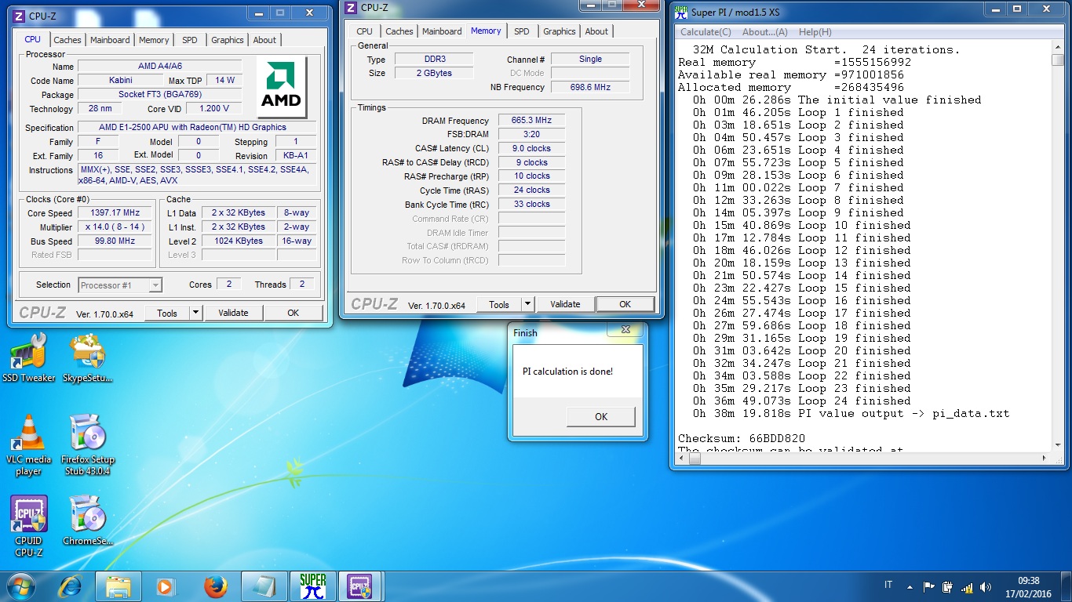1072x602 pixels.
Task: Click the Windows Start button
Action: (21, 586)
